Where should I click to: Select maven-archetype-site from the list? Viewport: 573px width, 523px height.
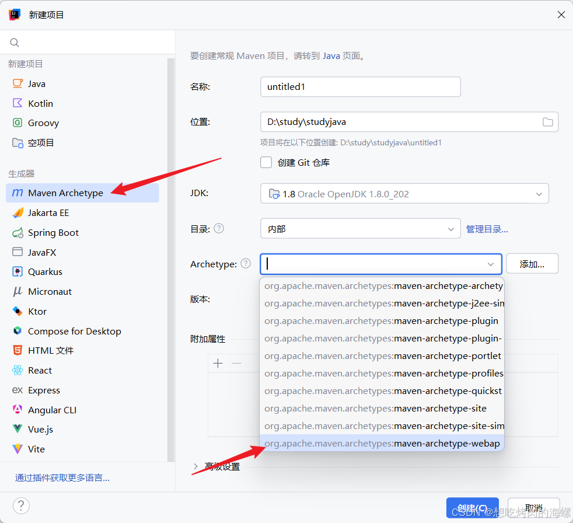(382, 409)
